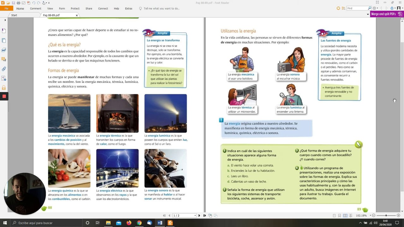Image resolution: width=404 pixels, height=227 pixels.
Task: Open the Layers panel icon
Action: tap(4, 50)
